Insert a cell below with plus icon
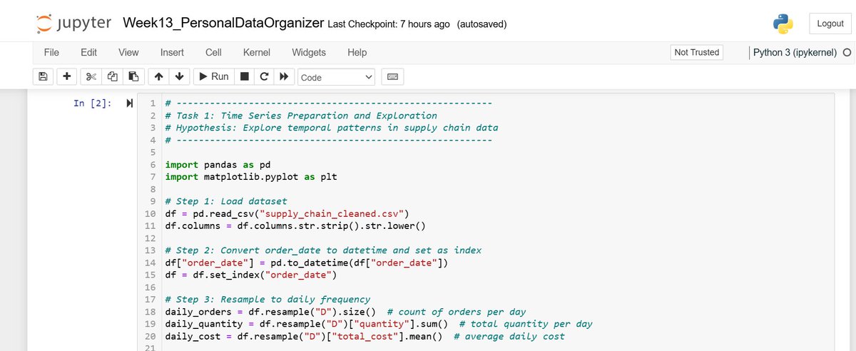 click(66, 76)
